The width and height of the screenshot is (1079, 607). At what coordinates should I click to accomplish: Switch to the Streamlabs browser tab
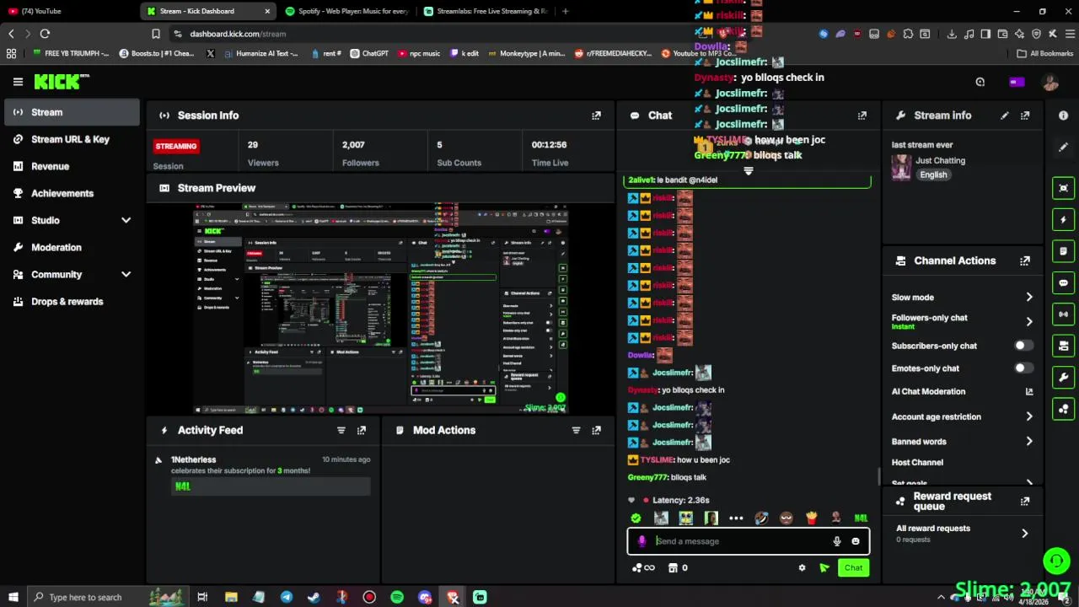coord(485,11)
